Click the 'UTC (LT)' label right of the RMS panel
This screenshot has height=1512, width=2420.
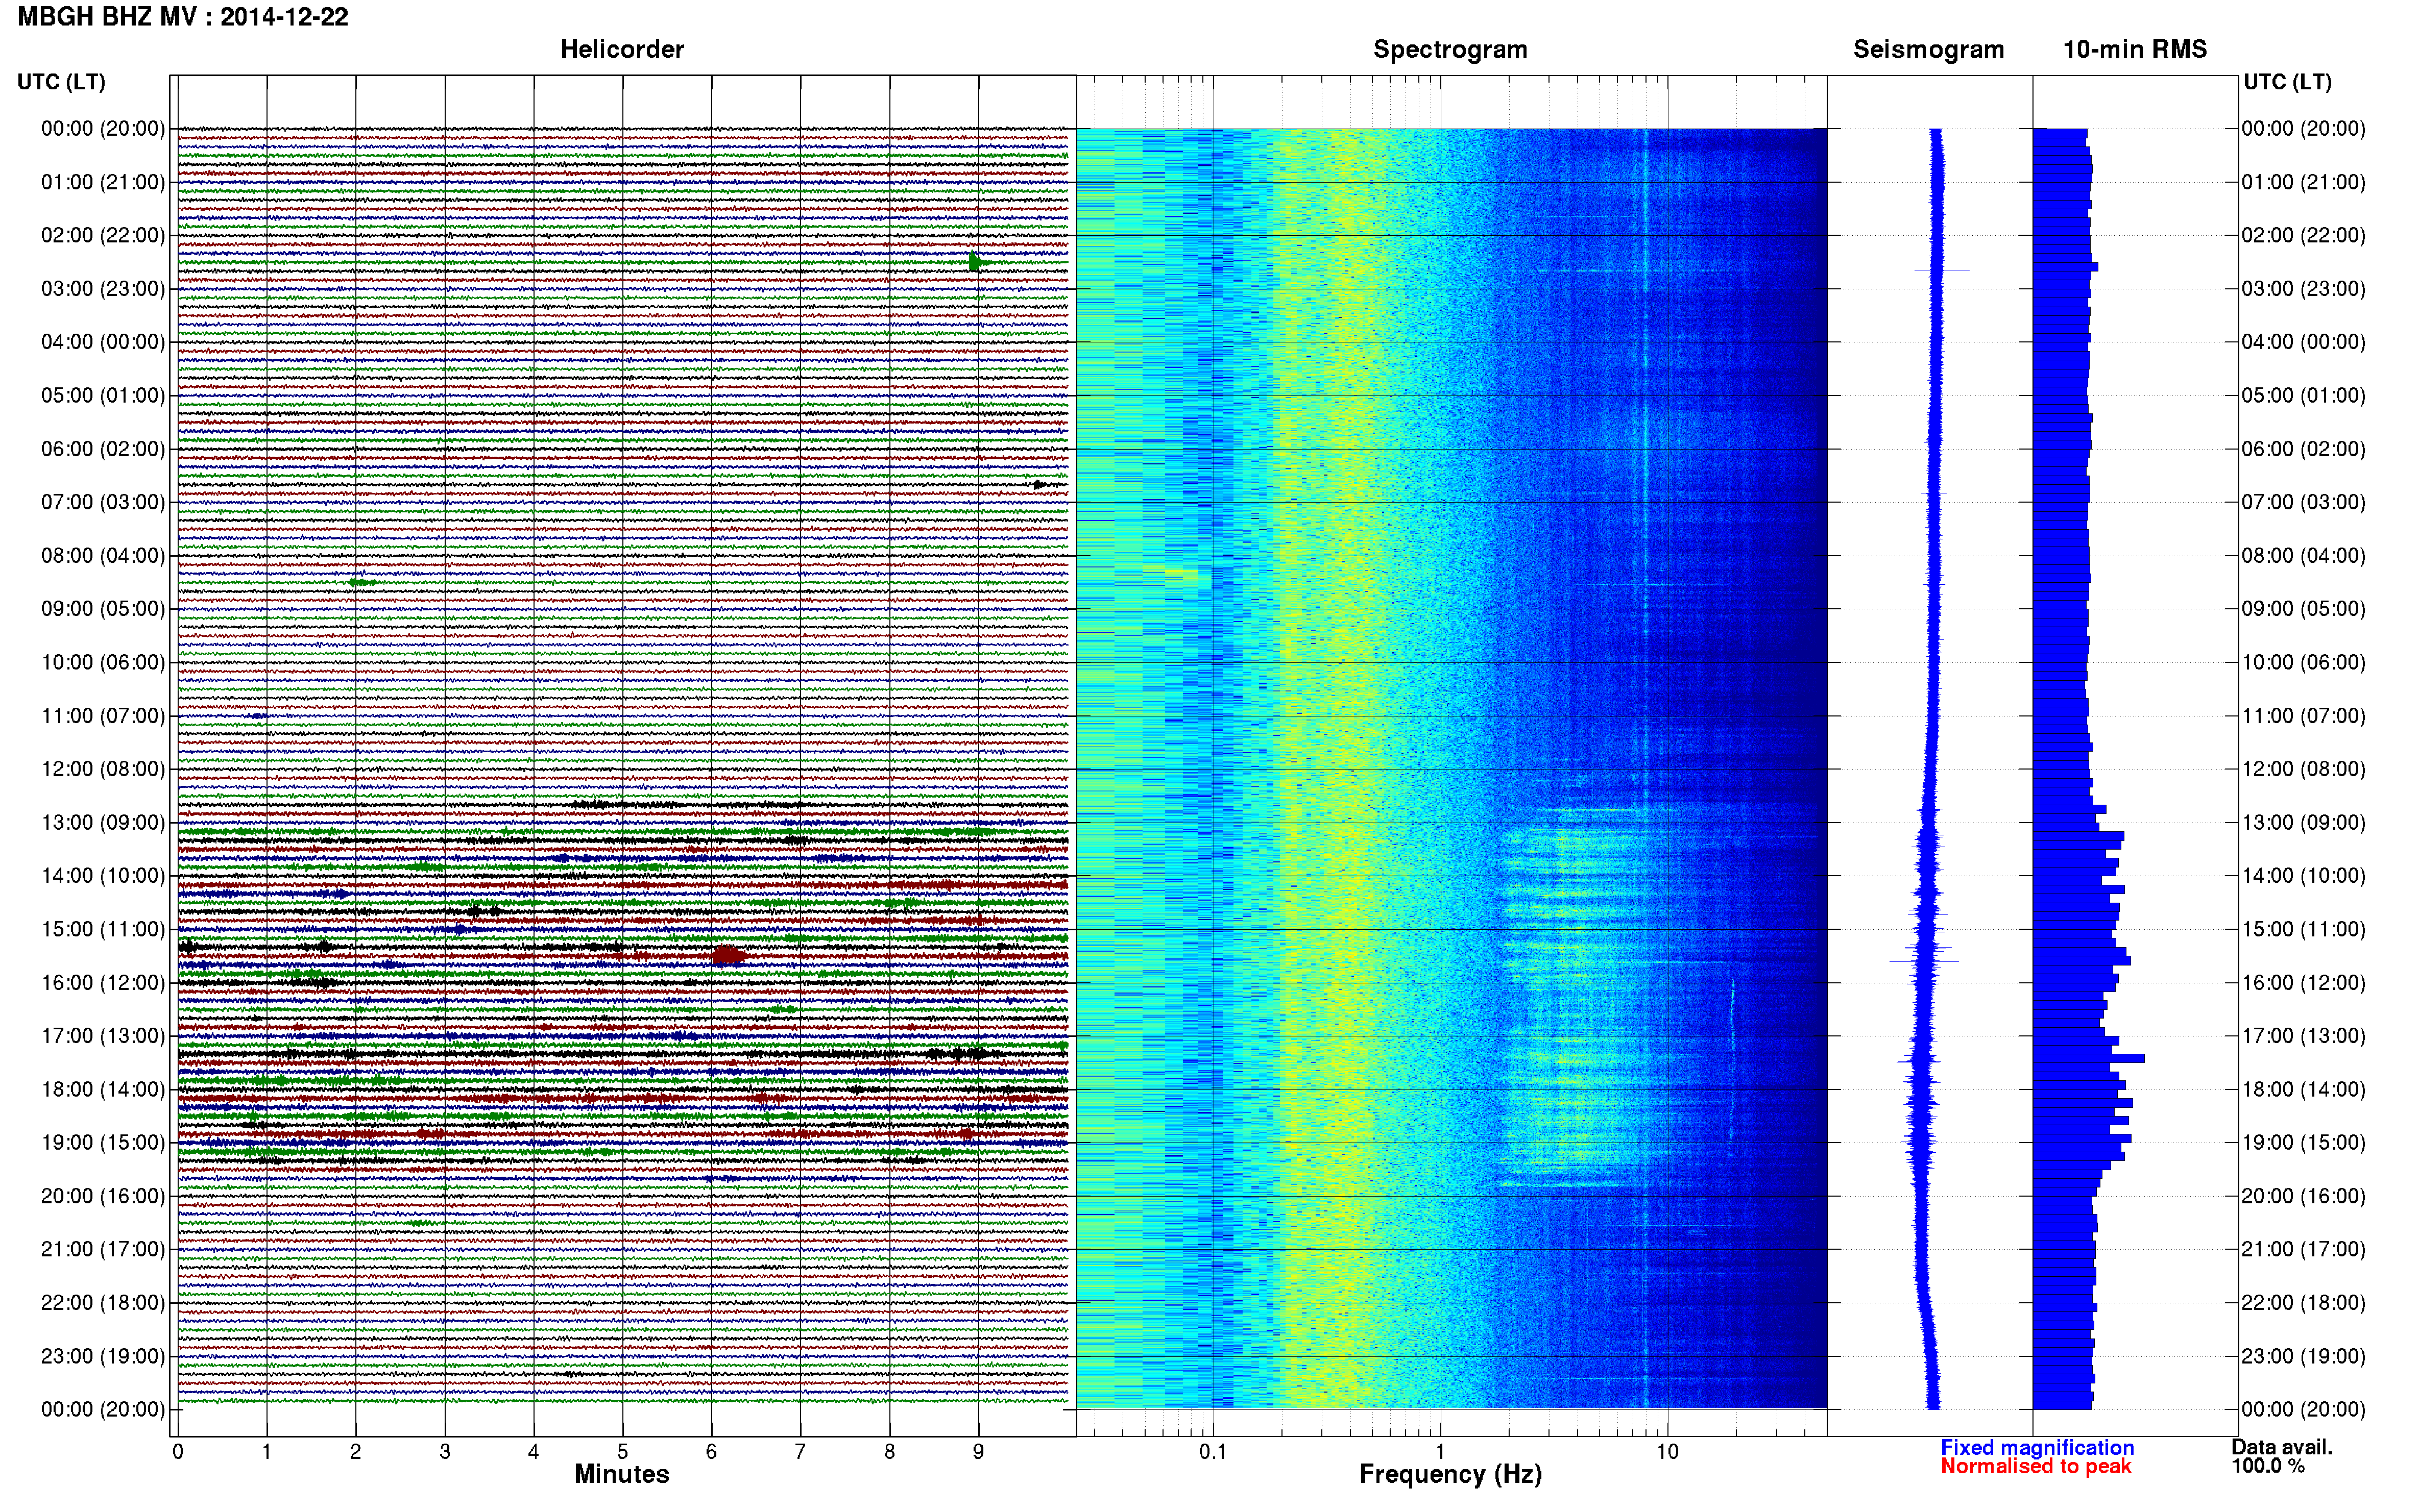[2287, 82]
